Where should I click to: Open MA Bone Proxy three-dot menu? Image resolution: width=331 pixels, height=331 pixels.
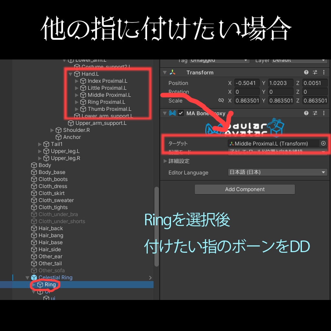tap(324, 113)
